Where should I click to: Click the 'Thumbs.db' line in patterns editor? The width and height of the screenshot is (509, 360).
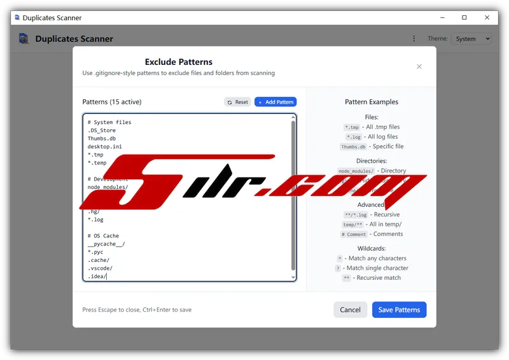[102, 139]
